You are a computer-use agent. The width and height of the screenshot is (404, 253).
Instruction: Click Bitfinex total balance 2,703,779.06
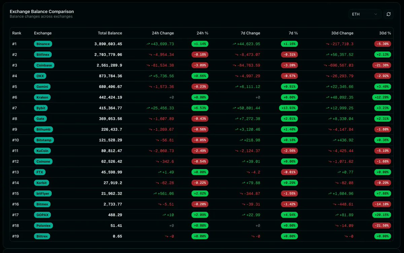coord(108,55)
